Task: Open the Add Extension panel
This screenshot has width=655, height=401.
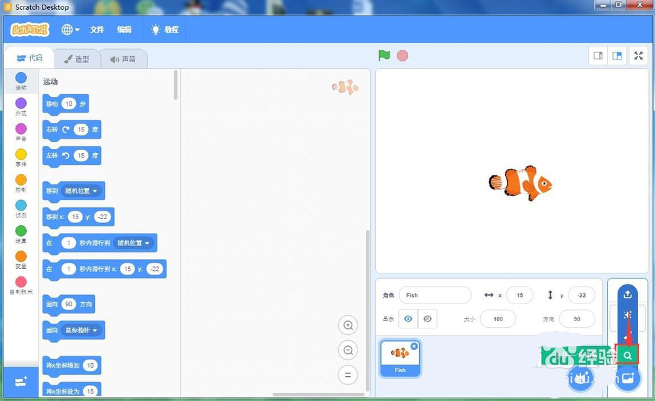Action: coord(20,382)
